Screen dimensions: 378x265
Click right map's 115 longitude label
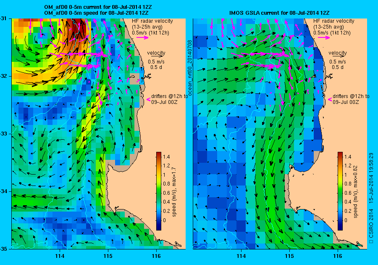(x=289, y=256)
